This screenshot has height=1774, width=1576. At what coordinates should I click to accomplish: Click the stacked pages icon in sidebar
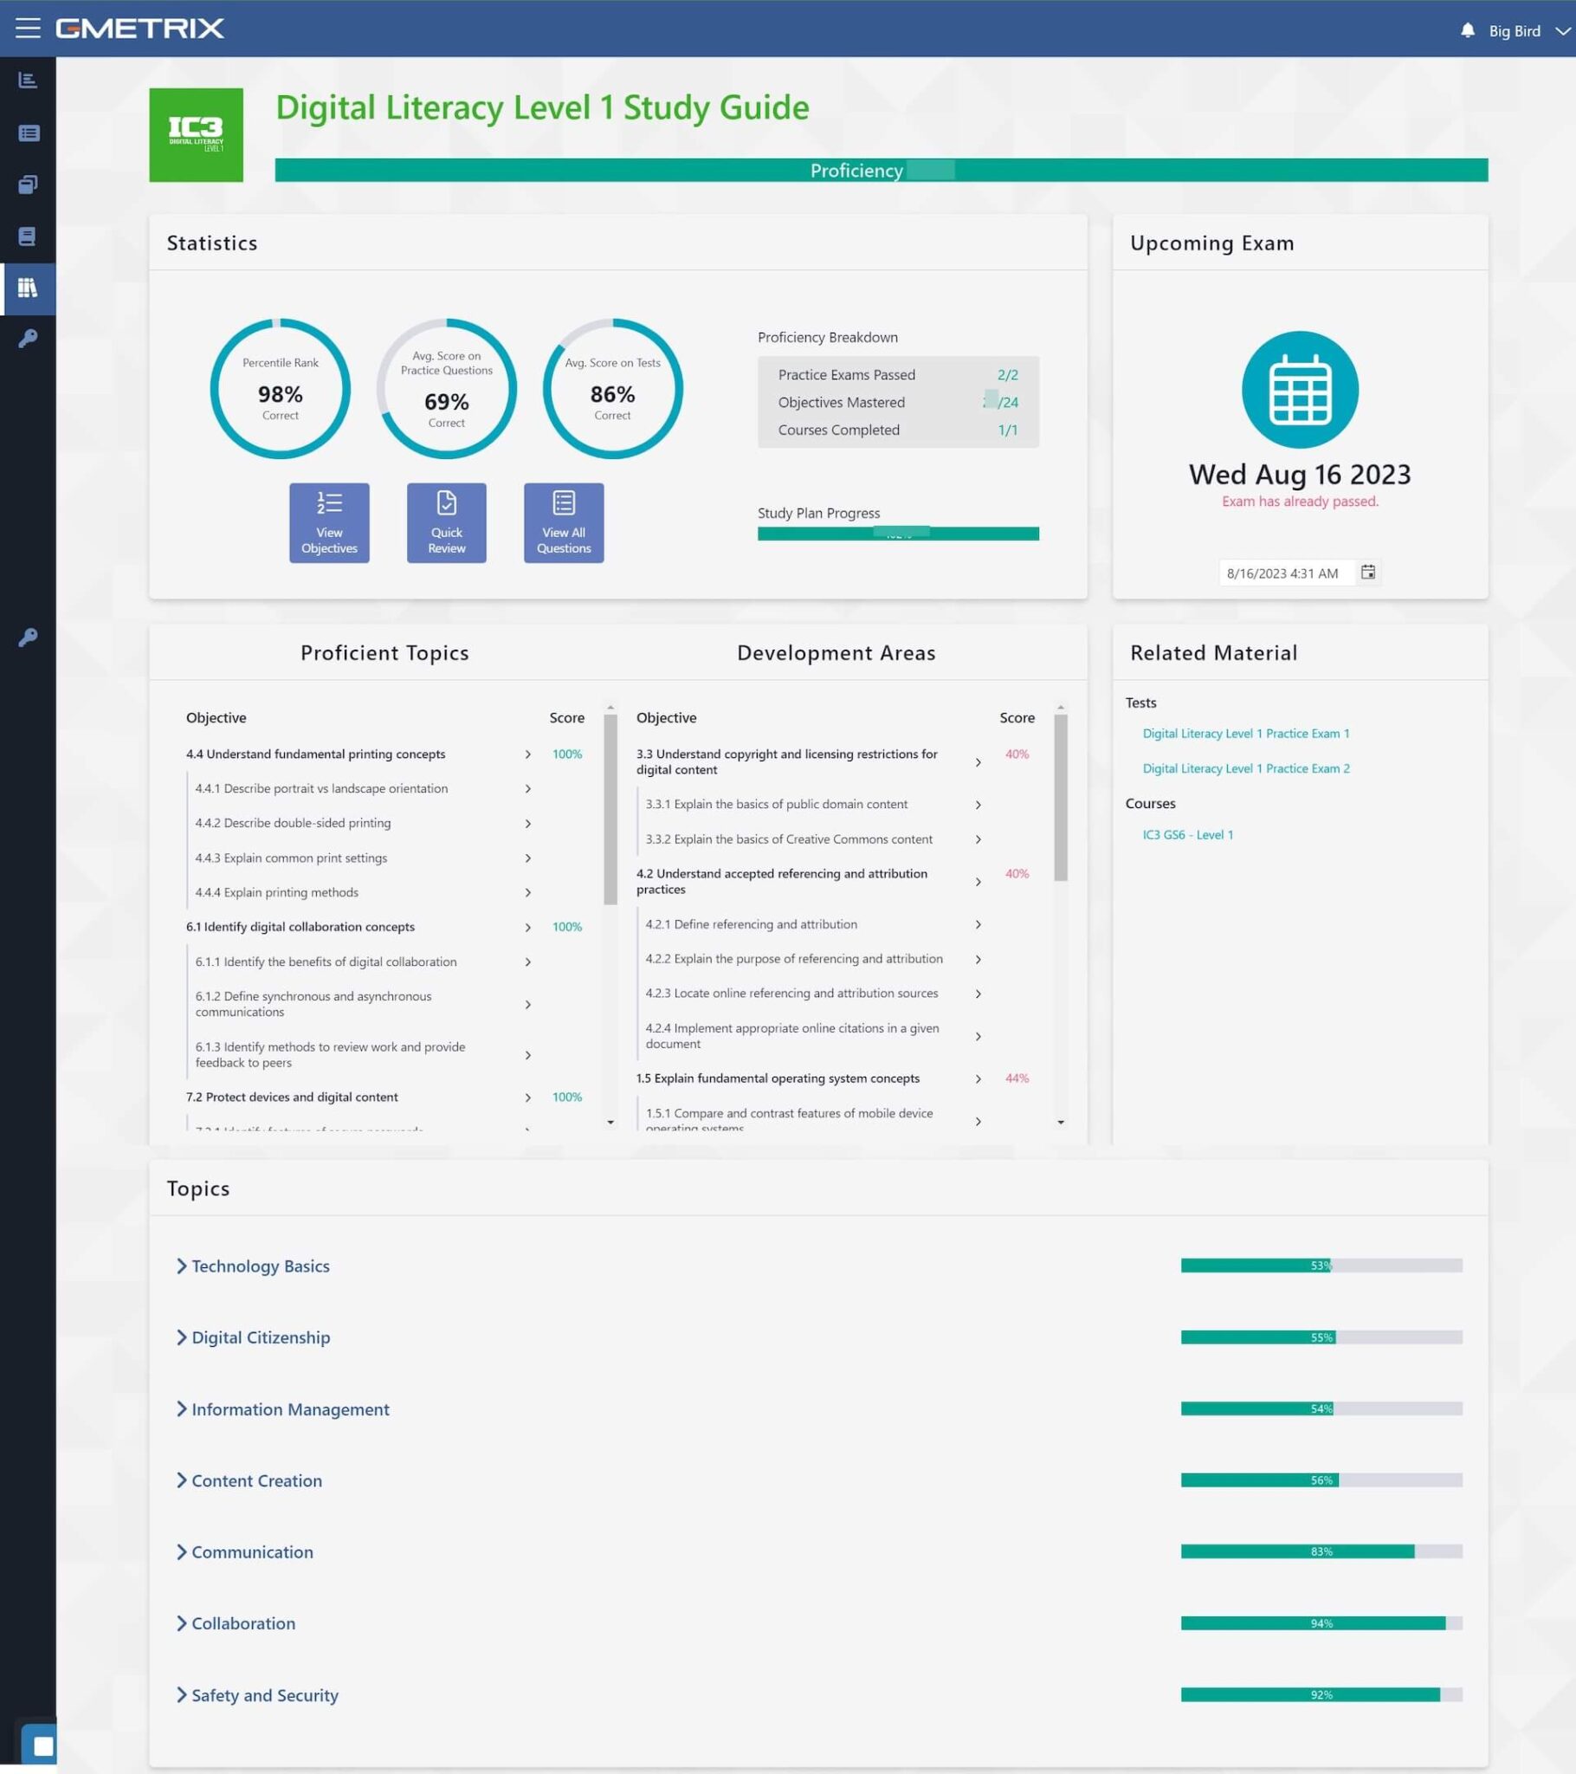coord(29,185)
